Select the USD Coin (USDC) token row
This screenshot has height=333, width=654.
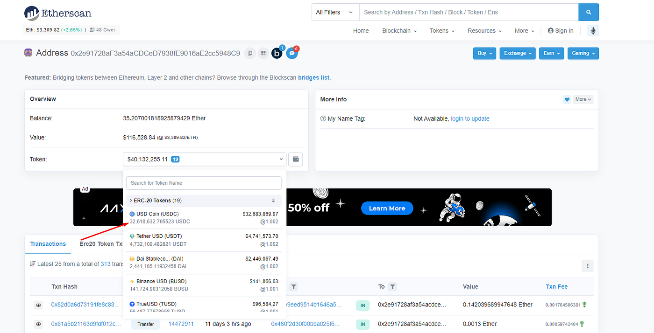pos(204,218)
